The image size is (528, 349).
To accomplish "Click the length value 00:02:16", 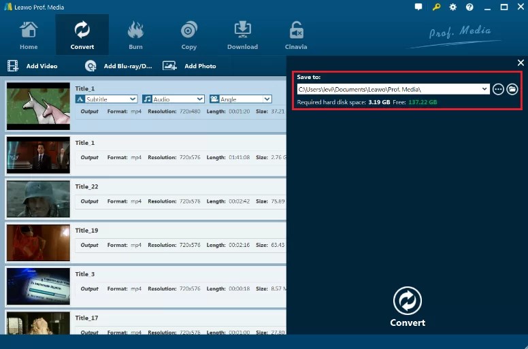I will tap(240, 245).
